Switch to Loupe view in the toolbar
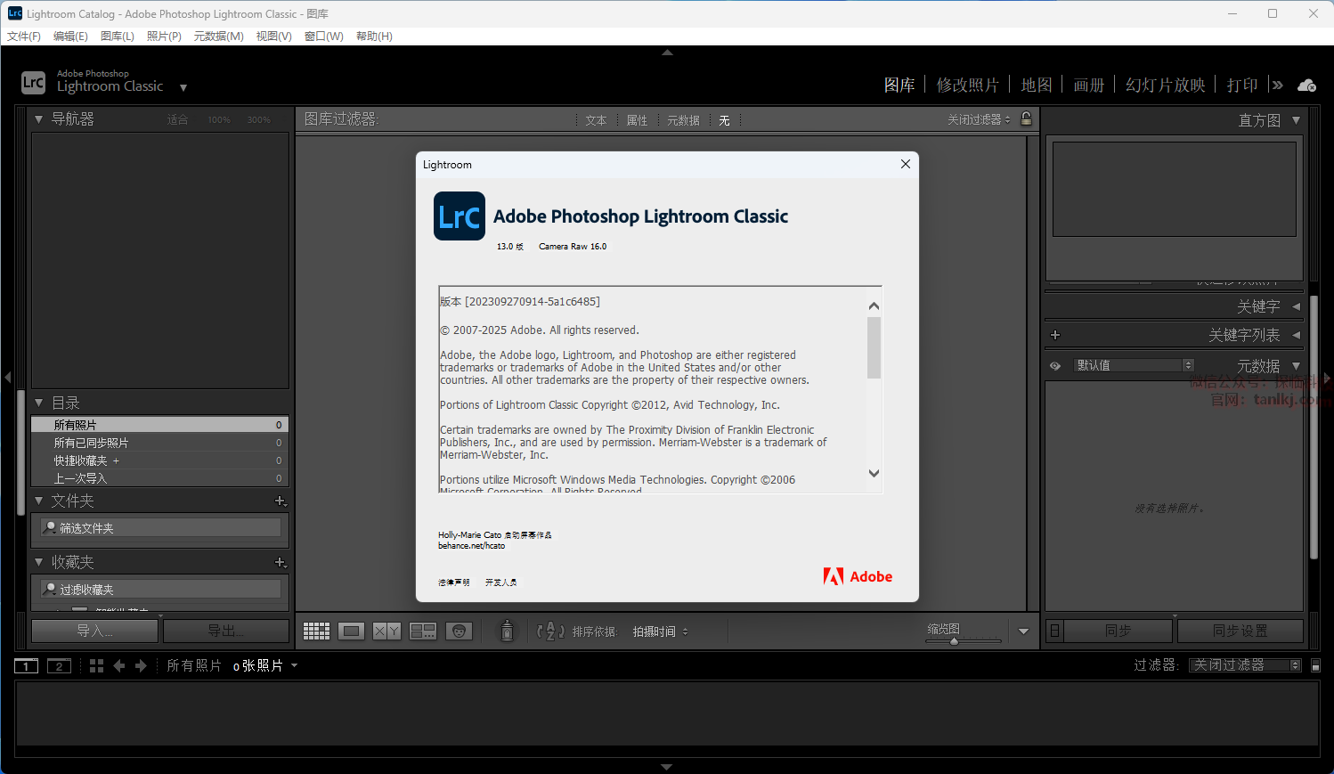Viewport: 1334px width, 774px height. (x=352, y=631)
